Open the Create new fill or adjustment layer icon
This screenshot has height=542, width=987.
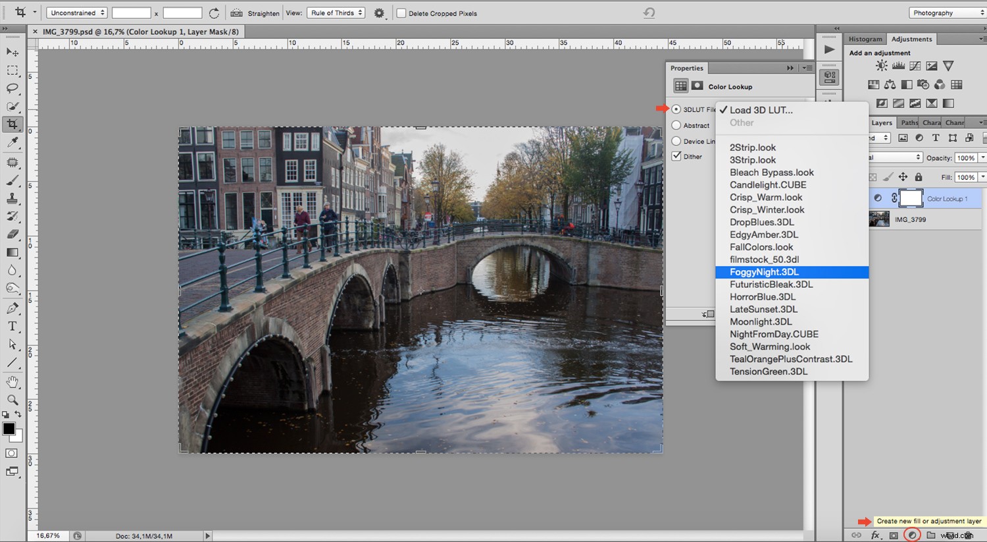coord(911,535)
